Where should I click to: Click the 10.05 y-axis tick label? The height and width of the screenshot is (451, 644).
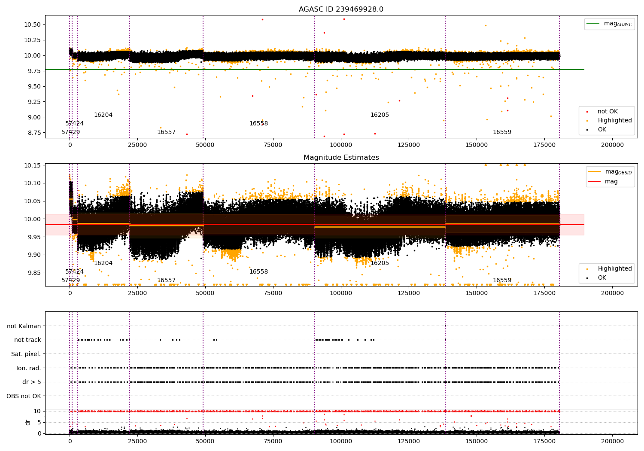[x=32, y=201]
